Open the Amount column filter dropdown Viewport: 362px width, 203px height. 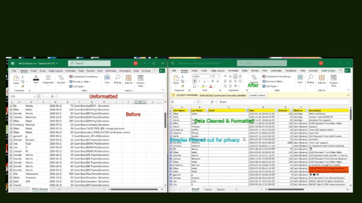291,111
